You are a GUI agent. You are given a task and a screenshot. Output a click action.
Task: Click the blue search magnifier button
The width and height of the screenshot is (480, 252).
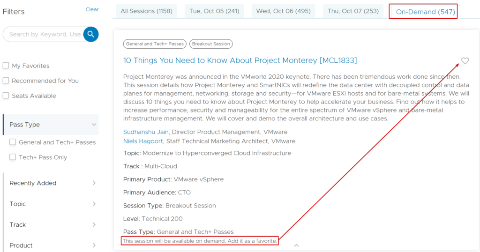(91, 34)
